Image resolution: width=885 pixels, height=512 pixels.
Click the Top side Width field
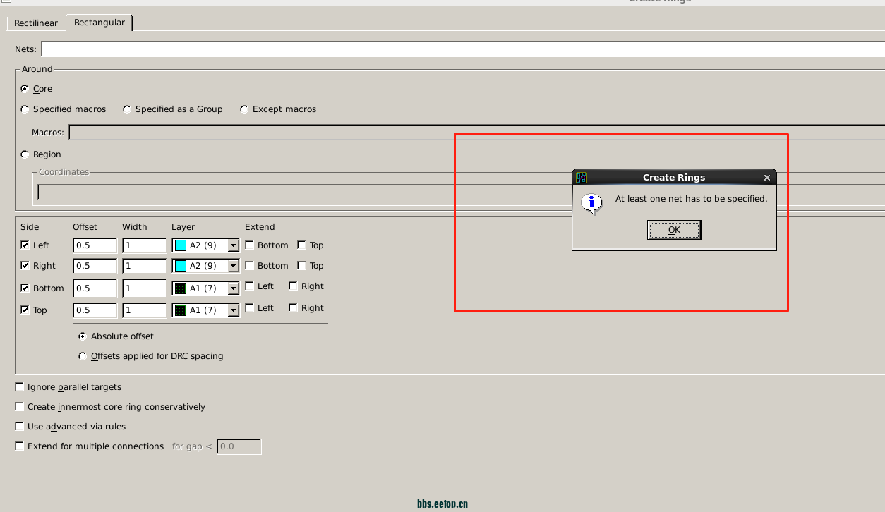(145, 310)
